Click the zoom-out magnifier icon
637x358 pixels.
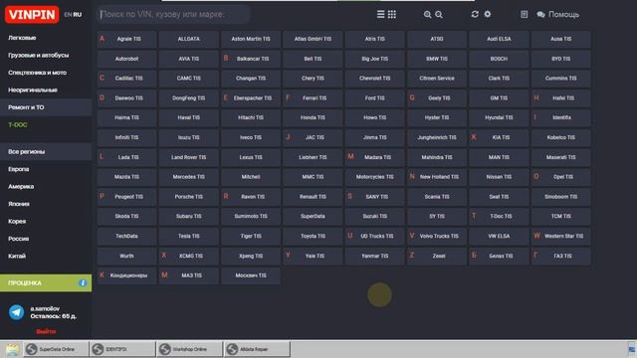coord(439,15)
